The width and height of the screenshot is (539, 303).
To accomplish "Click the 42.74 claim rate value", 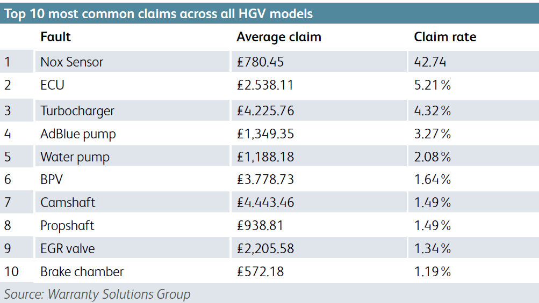I will (430, 62).
